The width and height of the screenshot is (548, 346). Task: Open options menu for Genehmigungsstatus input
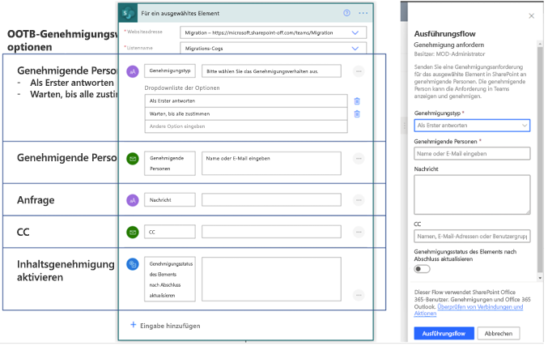(359, 295)
